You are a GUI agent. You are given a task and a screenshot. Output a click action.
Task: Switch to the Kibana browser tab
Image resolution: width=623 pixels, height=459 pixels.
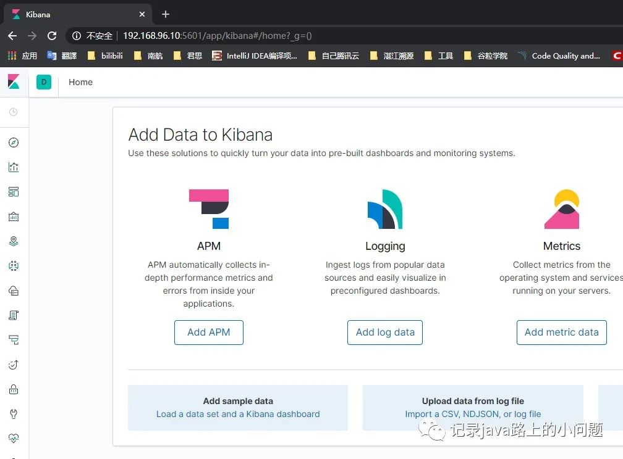(74, 14)
